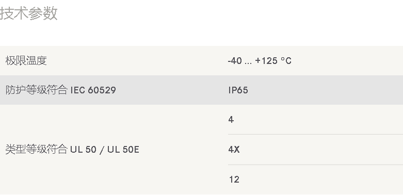This screenshot has width=403, height=195.
Task: Select the °C unit symbol
Action: click(286, 61)
